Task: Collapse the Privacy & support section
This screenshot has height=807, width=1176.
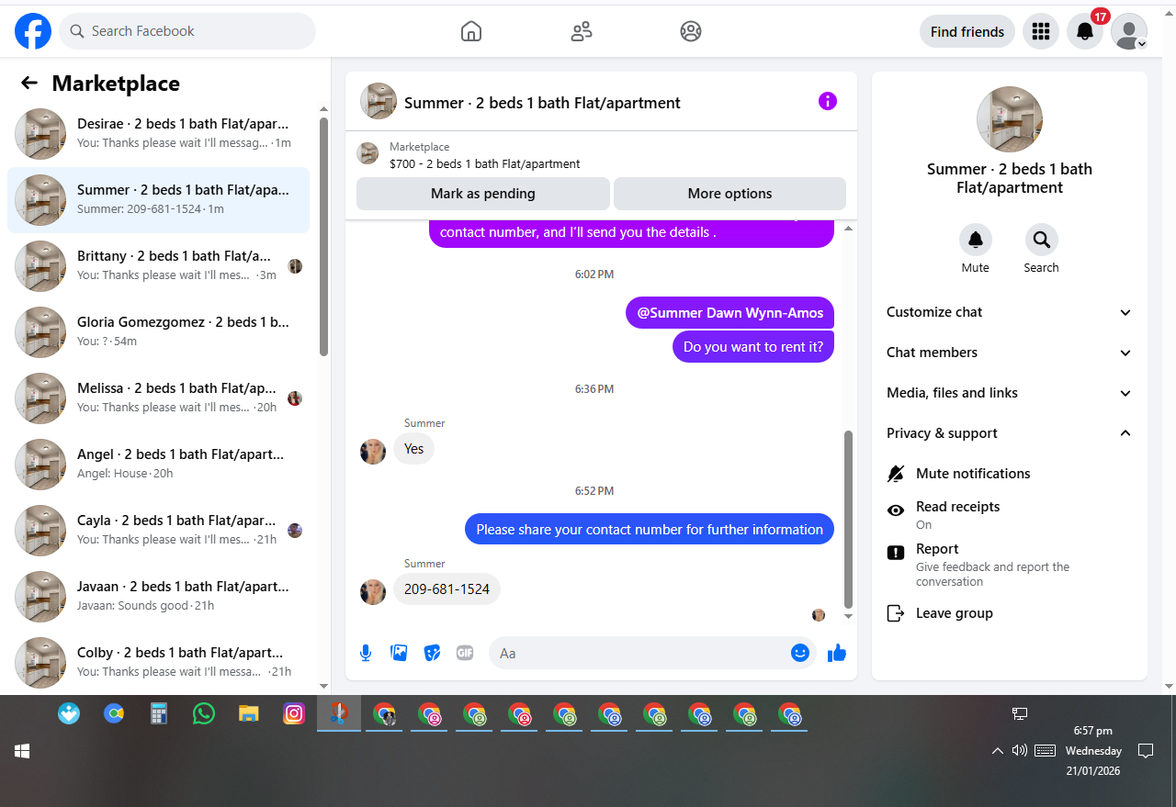Action: (1010, 433)
